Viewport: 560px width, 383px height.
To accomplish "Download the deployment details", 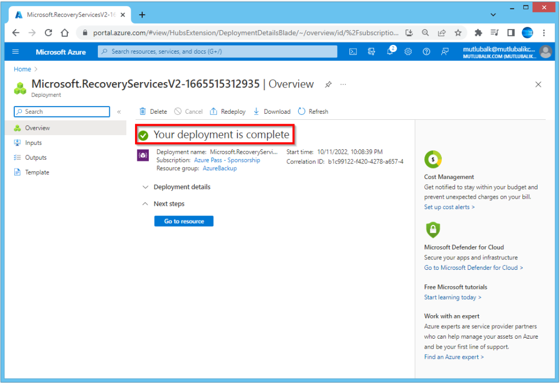I will coord(272,112).
